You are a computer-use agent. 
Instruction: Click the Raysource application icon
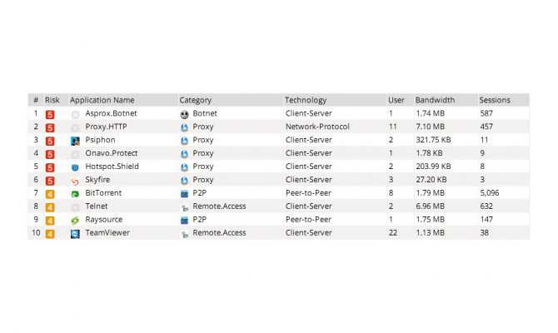pyautogui.click(x=75, y=220)
